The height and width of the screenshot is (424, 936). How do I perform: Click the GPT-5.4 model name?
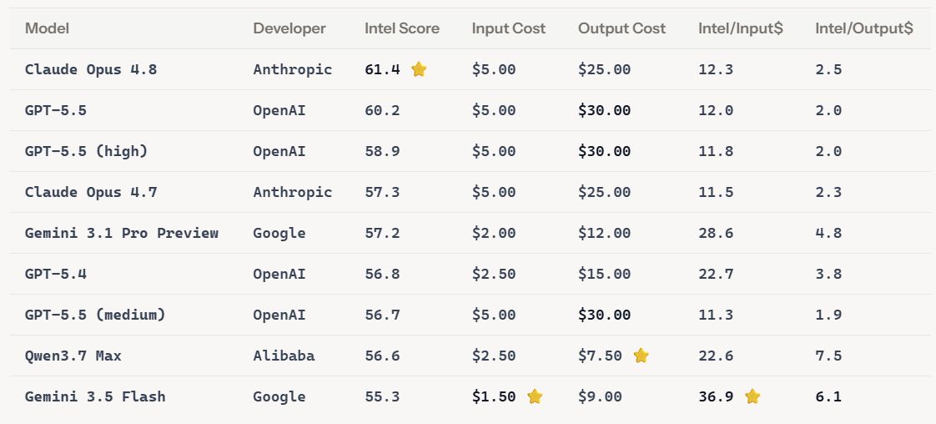coord(56,274)
